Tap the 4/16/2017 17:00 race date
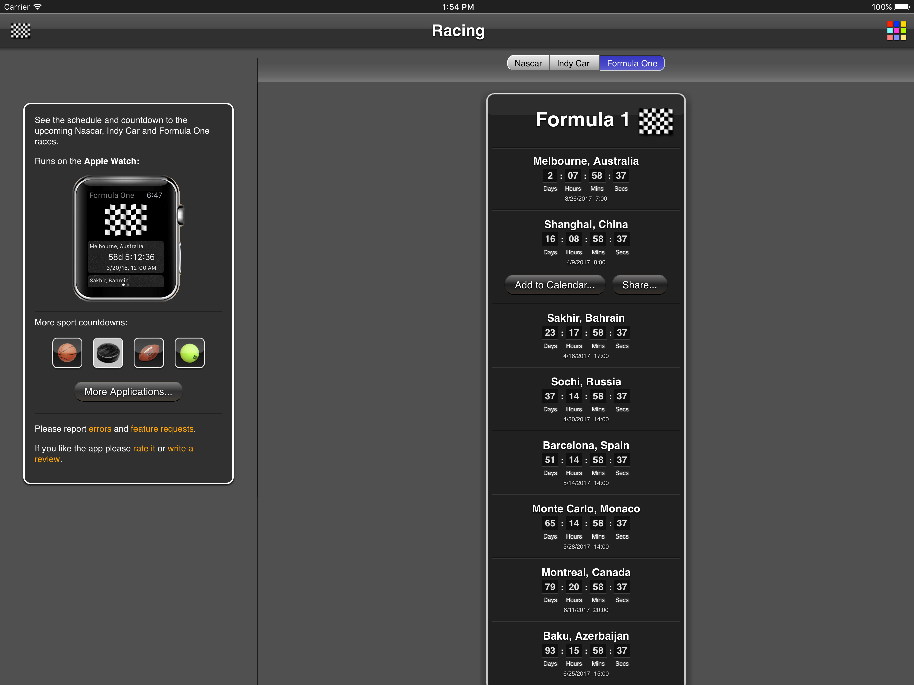Viewport: 914px width, 685px height. (x=585, y=356)
